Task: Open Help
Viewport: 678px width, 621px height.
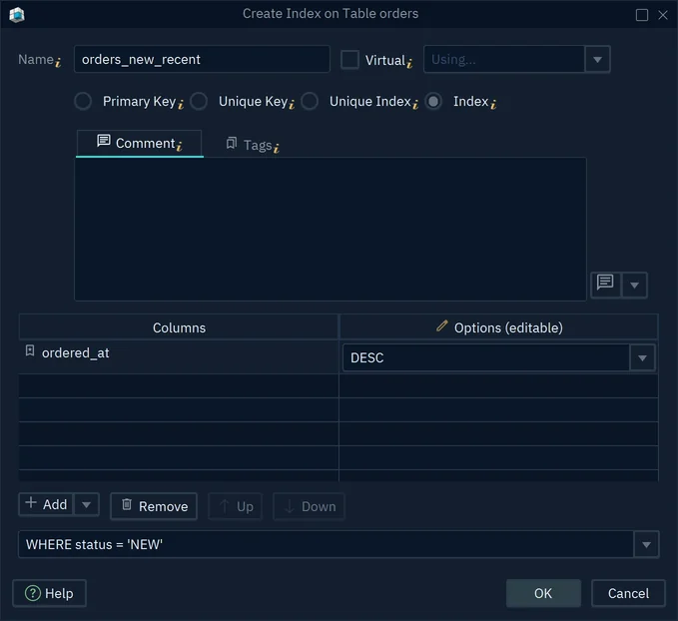Action: (49, 593)
